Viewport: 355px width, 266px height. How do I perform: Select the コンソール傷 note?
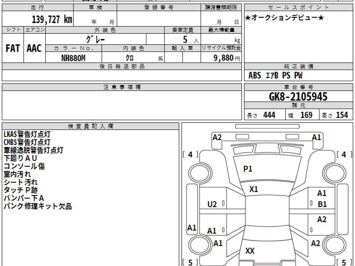click(x=24, y=166)
